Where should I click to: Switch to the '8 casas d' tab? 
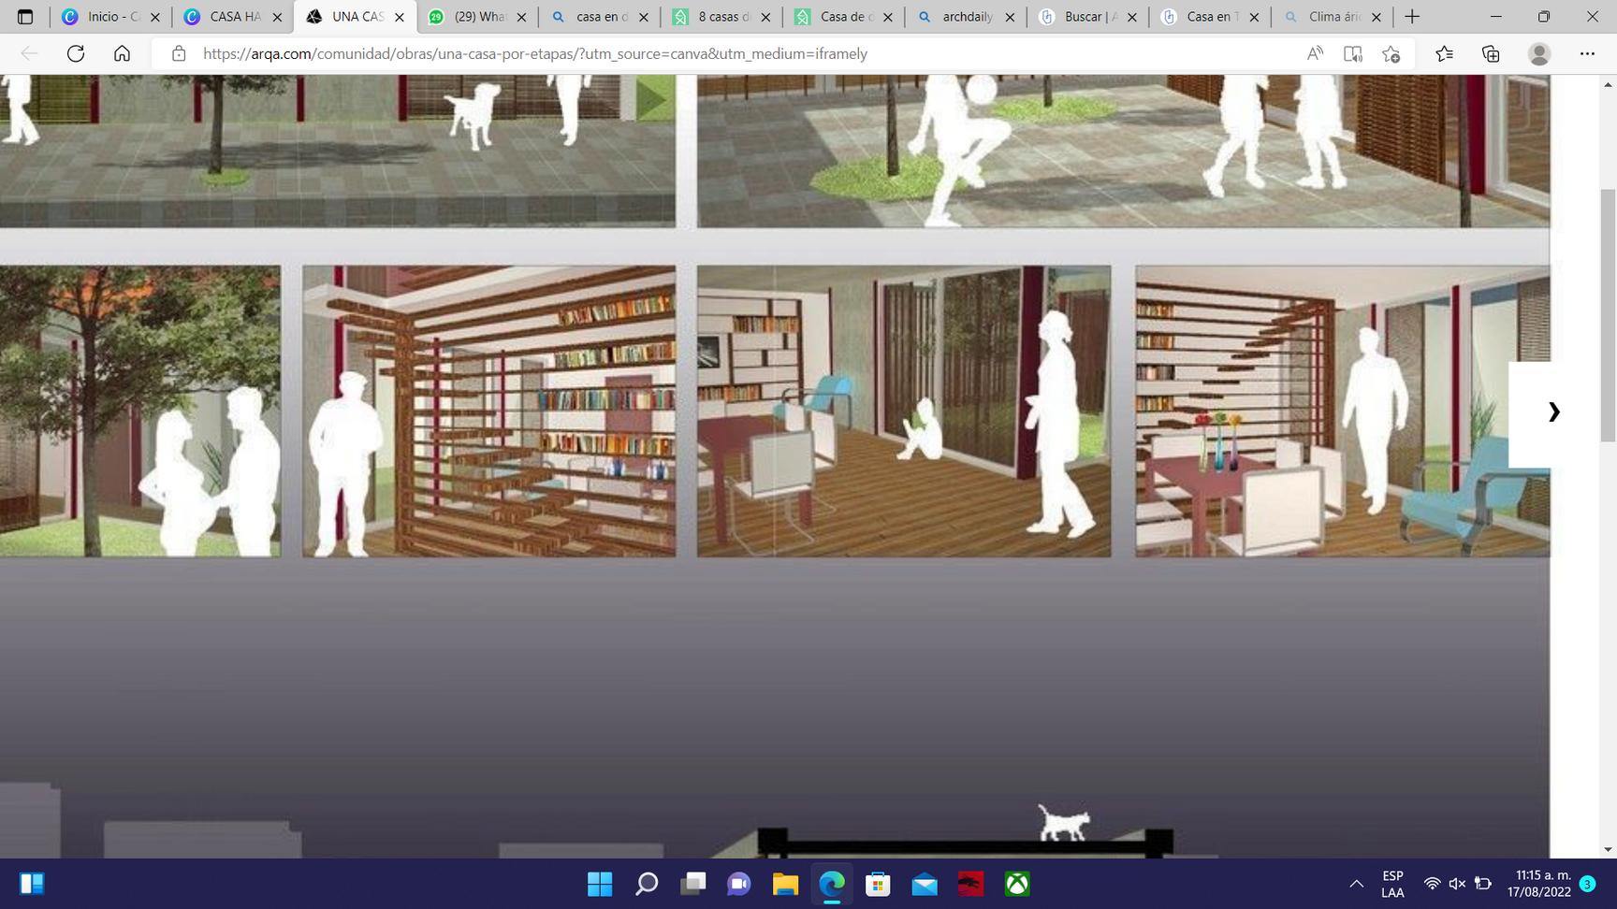point(721,17)
